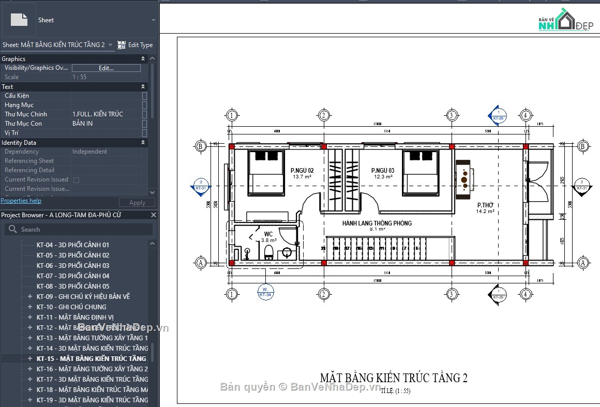
Task: Open the sheet instance filter dropdown
Action: coord(110,45)
